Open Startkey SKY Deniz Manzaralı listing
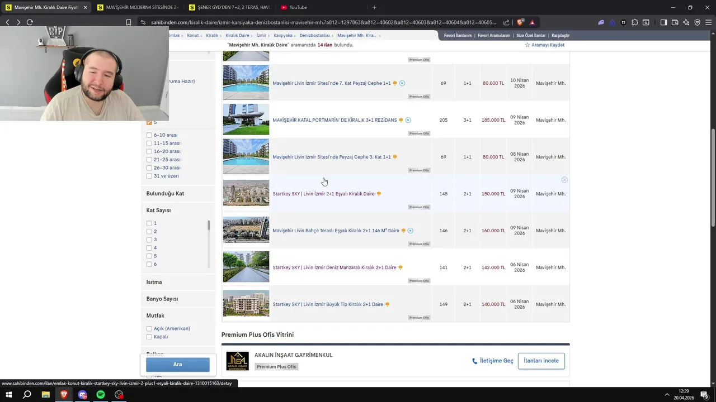Viewport: 716px width, 402px height. click(x=334, y=267)
